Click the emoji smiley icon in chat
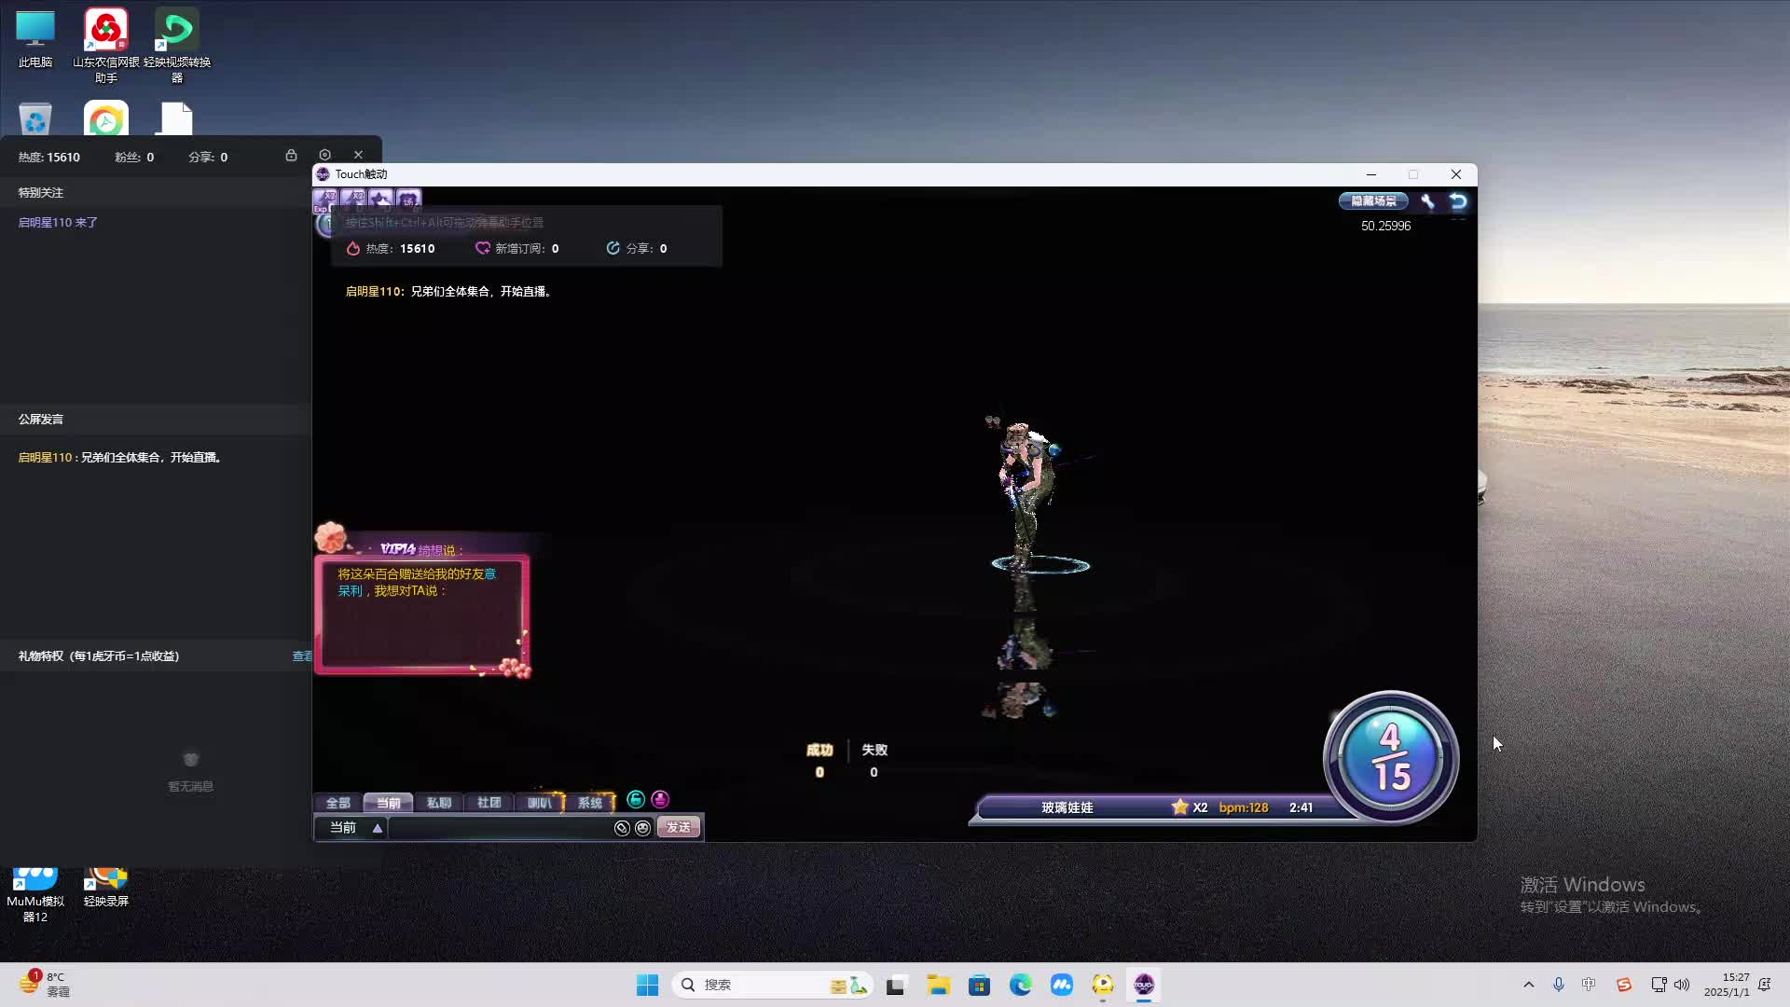This screenshot has height=1007, width=1790. pos(642,828)
